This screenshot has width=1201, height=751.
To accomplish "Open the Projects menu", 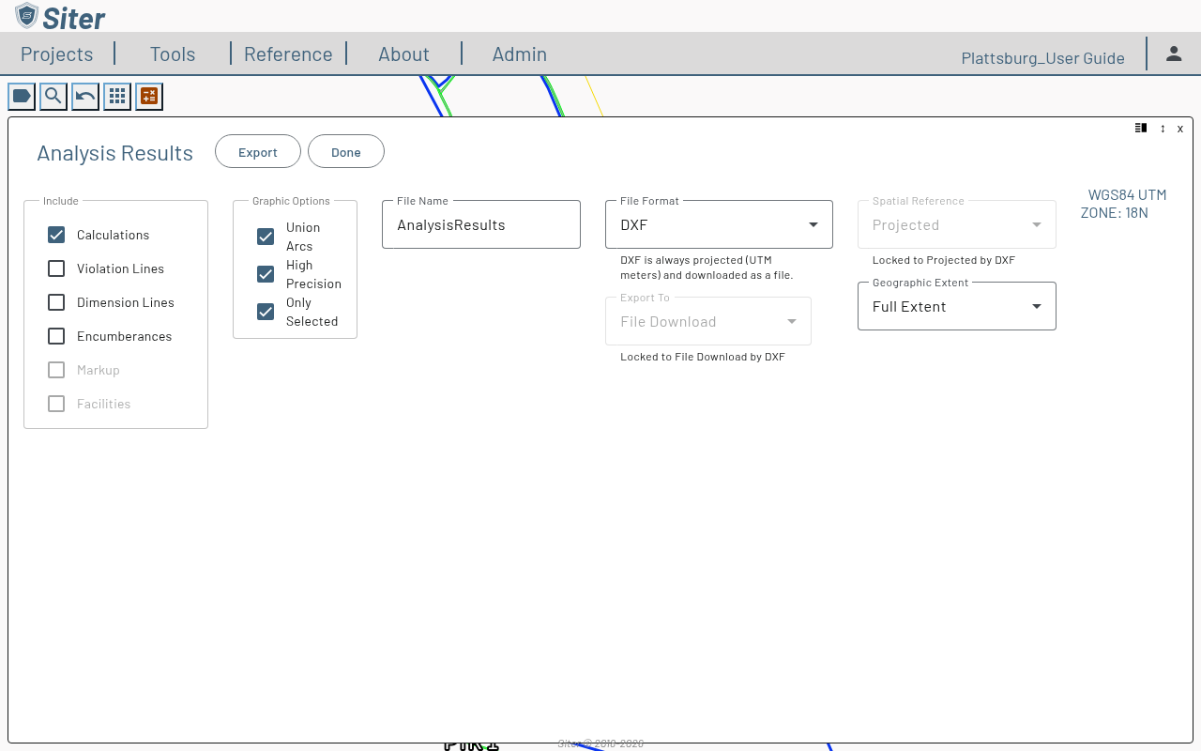I will 57,54.
